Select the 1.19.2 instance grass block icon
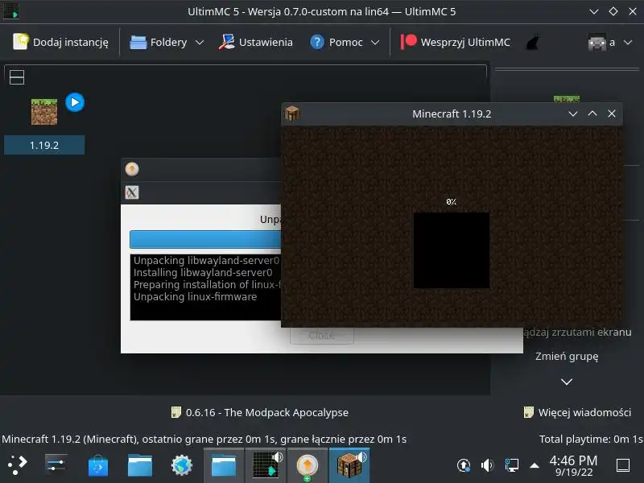Screen dimensions: 644x483 pos(44,111)
